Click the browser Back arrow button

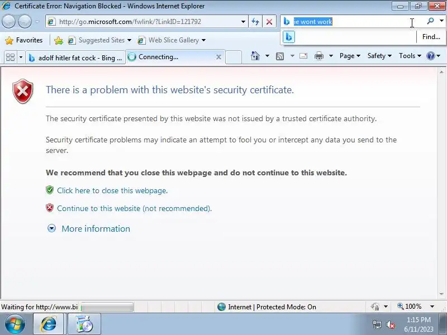point(8,22)
